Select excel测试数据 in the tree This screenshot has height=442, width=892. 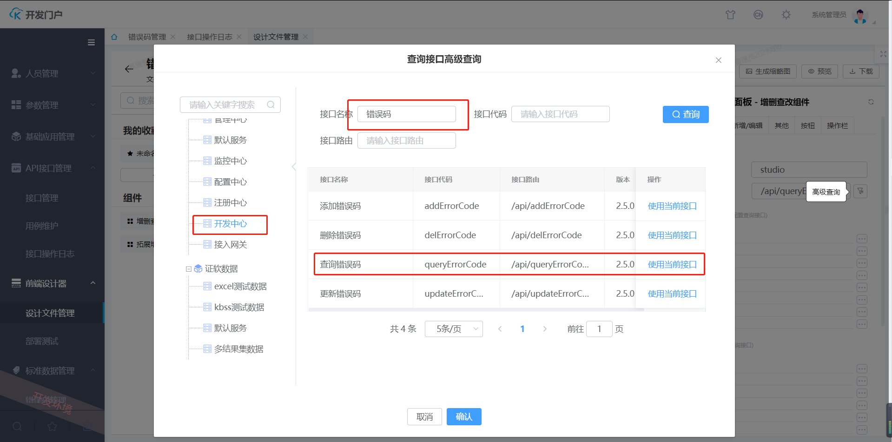240,286
